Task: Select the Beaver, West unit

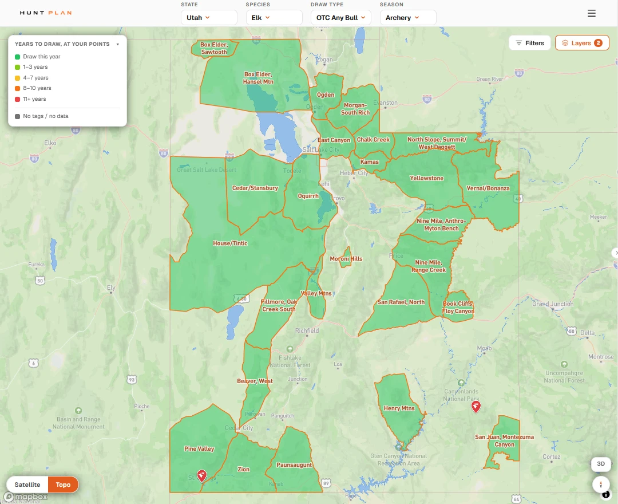Action: [255, 381]
